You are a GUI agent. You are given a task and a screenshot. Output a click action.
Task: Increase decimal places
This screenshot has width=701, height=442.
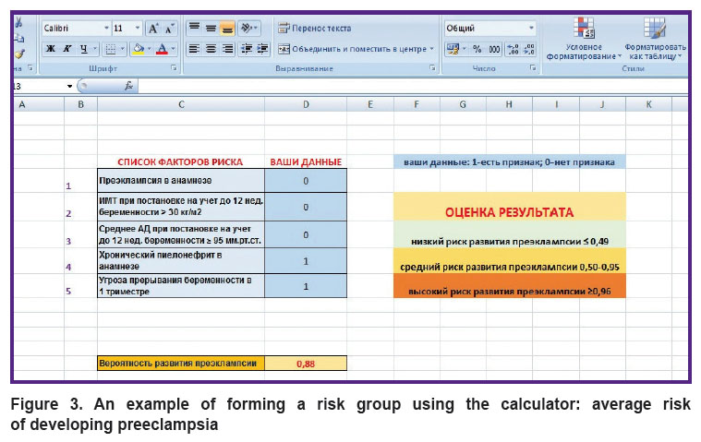click(x=513, y=49)
